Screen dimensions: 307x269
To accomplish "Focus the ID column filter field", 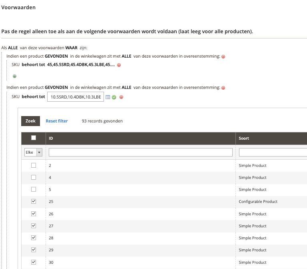I will 141,153.
